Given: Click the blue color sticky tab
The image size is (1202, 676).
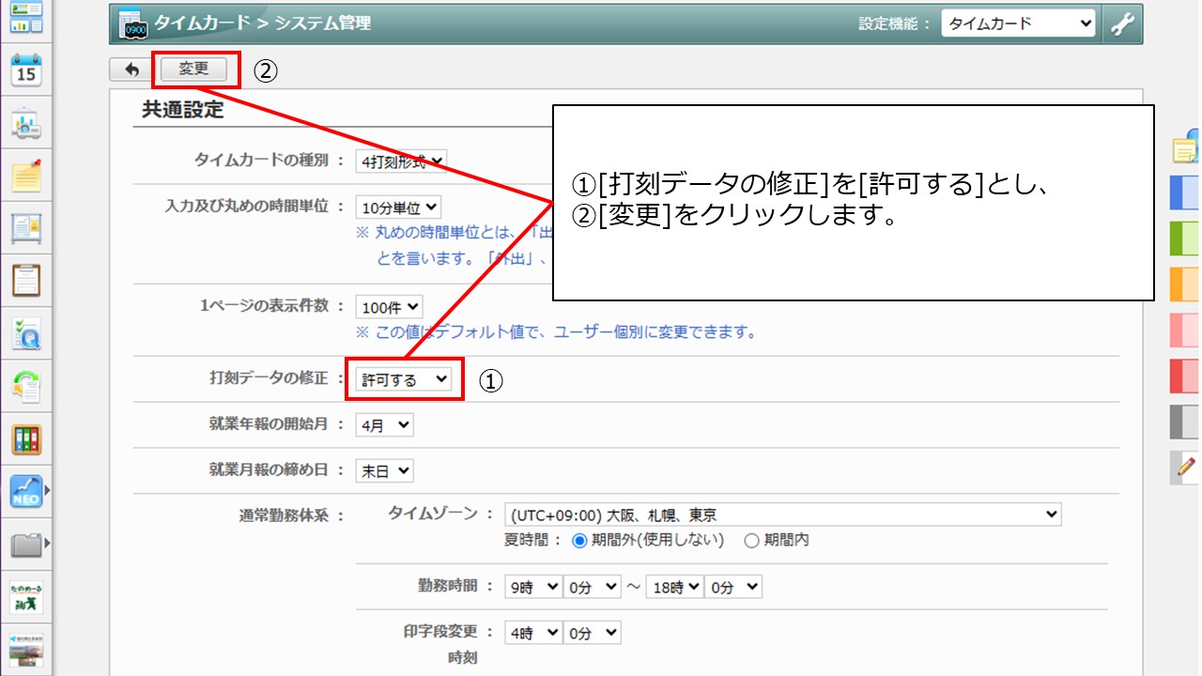Looking at the screenshot, I should [1185, 192].
